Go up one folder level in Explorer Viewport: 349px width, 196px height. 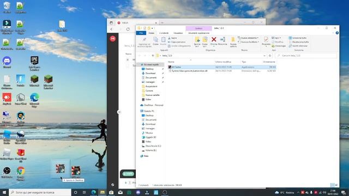[x=153, y=56]
